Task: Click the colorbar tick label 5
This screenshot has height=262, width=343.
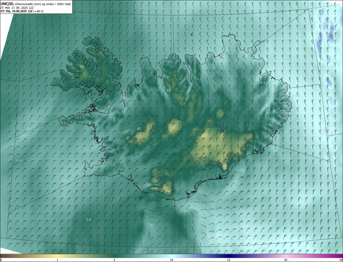Action: [114, 260]
